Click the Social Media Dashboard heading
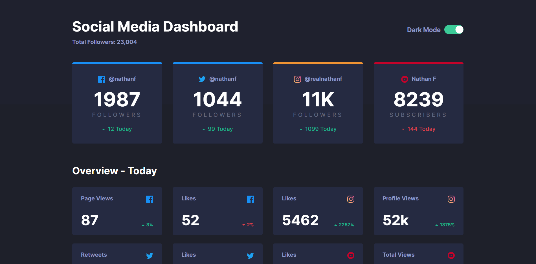This screenshot has width=536, height=264. (155, 27)
